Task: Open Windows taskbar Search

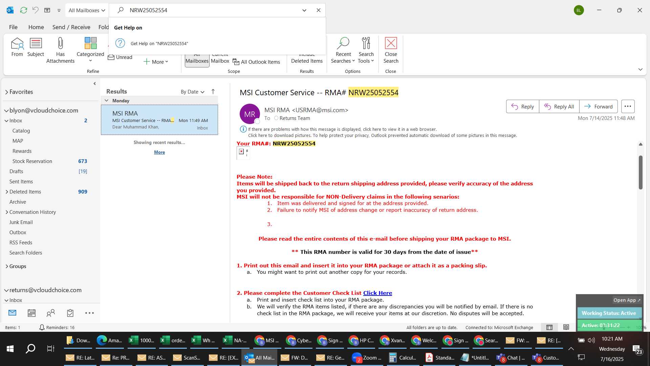Action: point(30,349)
